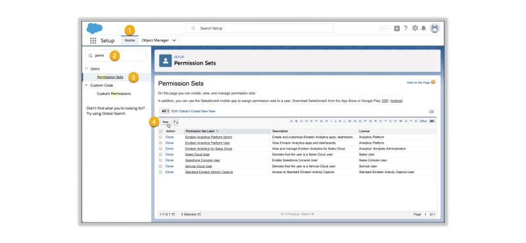Click the printable view printer icon
The height and width of the screenshot is (243, 526).
pos(431,111)
